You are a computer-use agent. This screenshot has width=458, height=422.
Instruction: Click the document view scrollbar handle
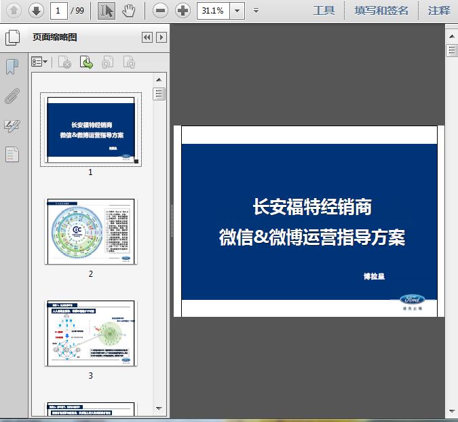pyautogui.click(x=452, y=50)
